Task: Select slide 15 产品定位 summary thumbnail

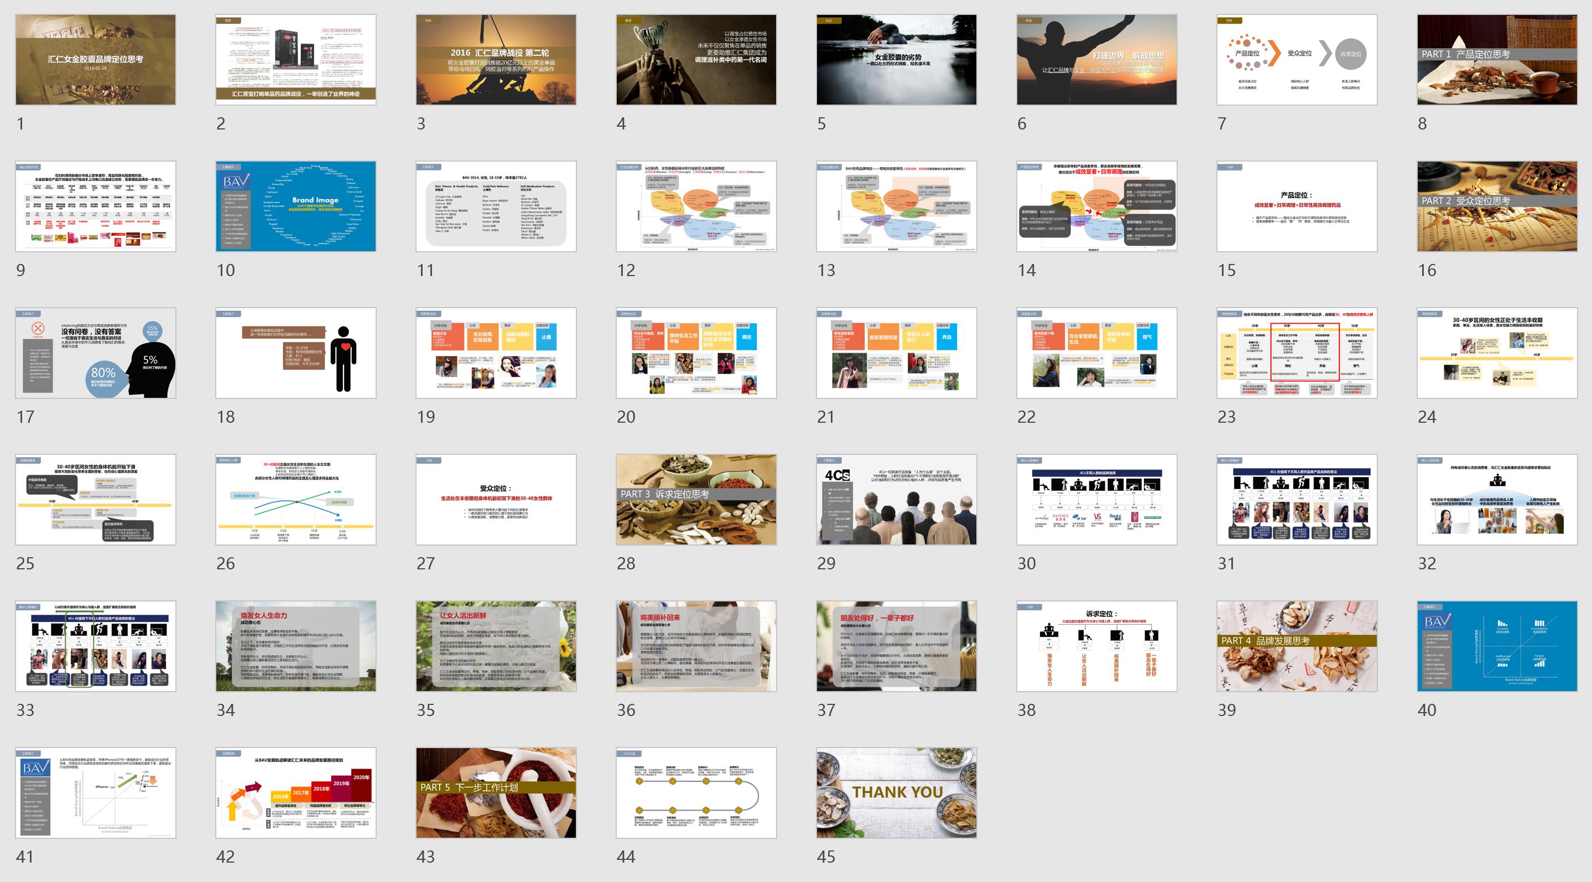Action: [1297, 206]
